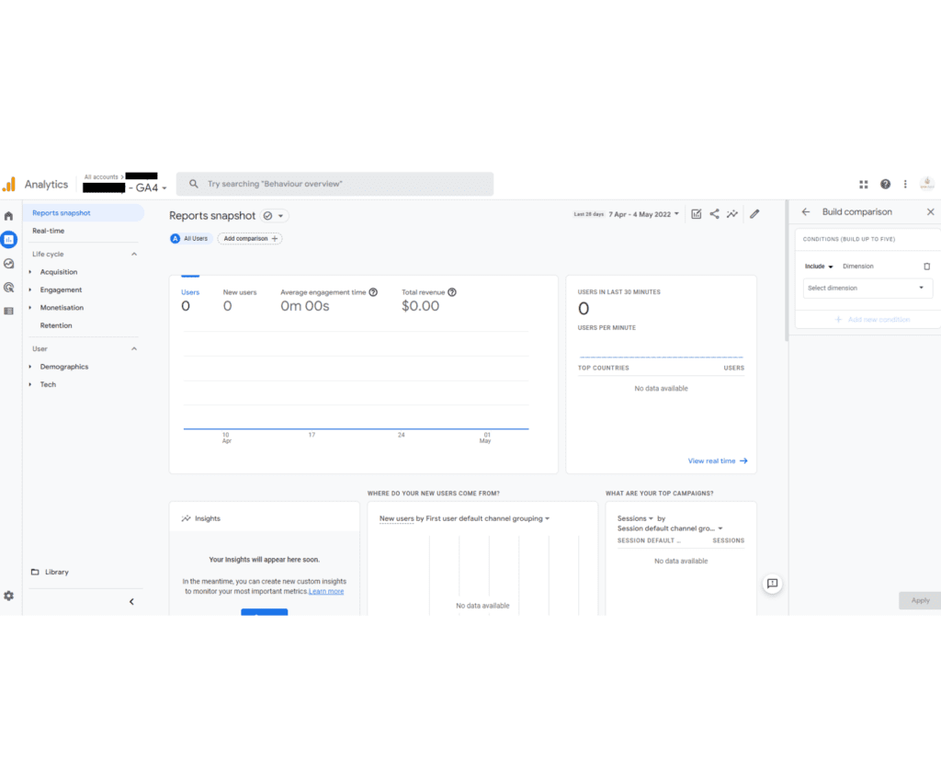
Task: Send feedback via the speech bubble icon
Action: [772, 584]
